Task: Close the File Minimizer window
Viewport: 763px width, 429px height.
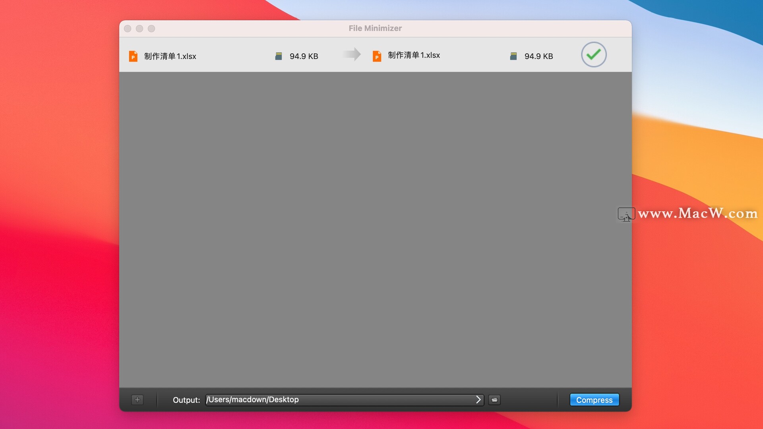Action: click(128, 29)
